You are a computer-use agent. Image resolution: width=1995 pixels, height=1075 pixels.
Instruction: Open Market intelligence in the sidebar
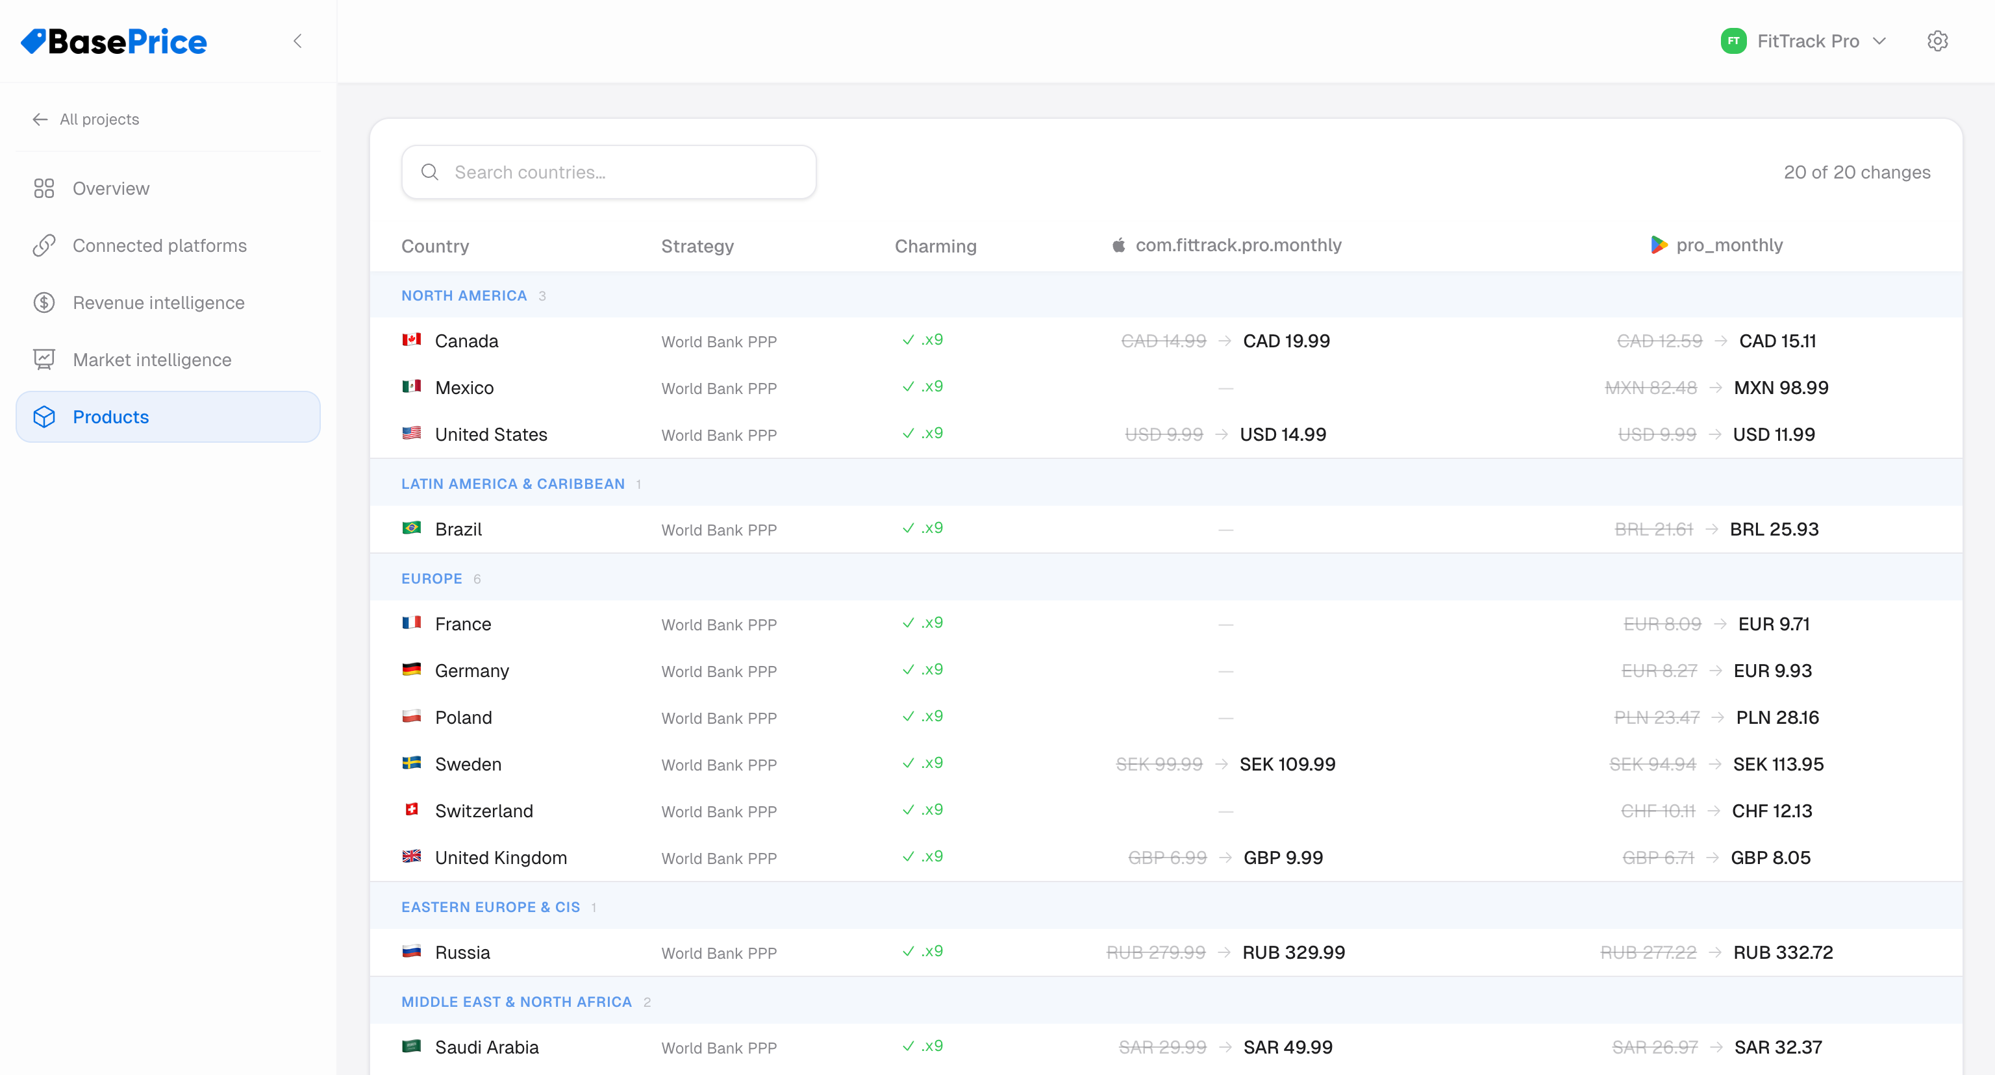[168, 360]
